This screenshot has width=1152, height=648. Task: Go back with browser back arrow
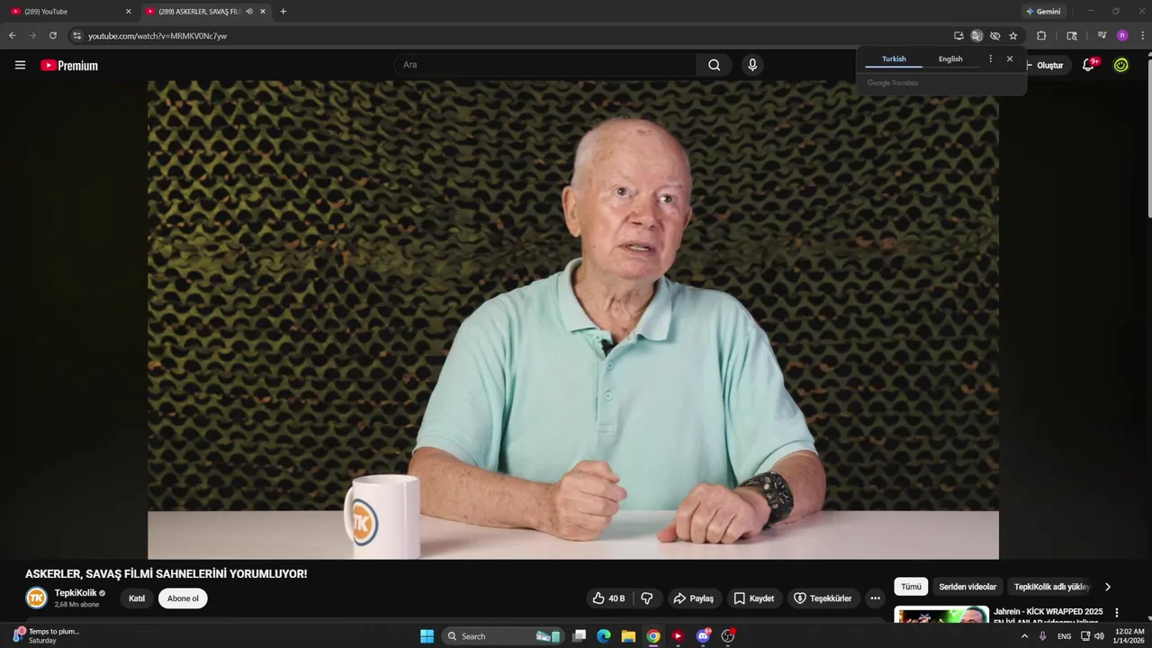(13, 36)
